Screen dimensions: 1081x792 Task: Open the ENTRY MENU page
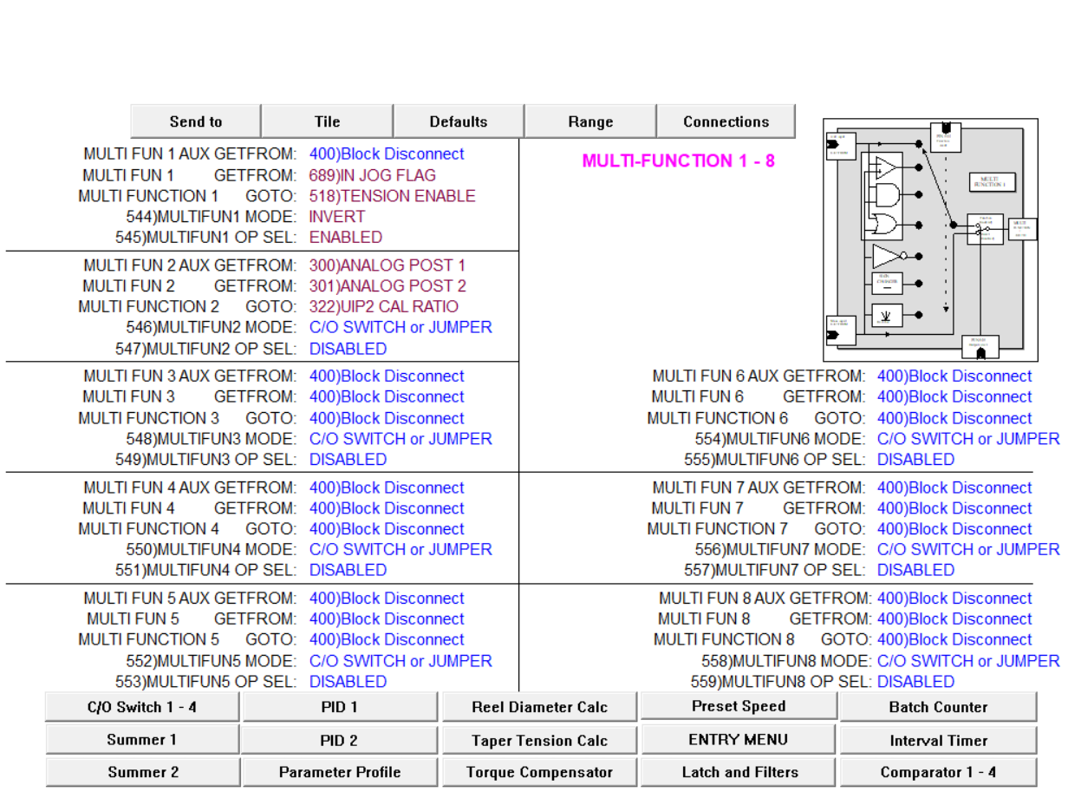coord(738,740)
